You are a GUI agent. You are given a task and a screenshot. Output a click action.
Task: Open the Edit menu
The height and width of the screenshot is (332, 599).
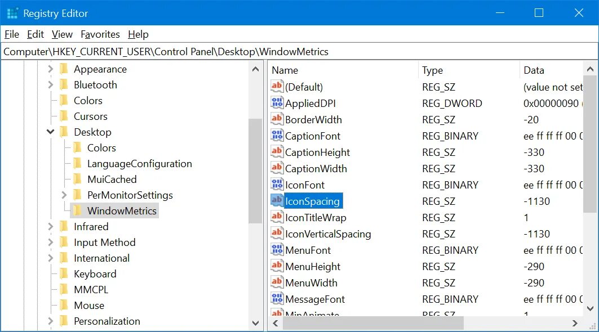35,34
